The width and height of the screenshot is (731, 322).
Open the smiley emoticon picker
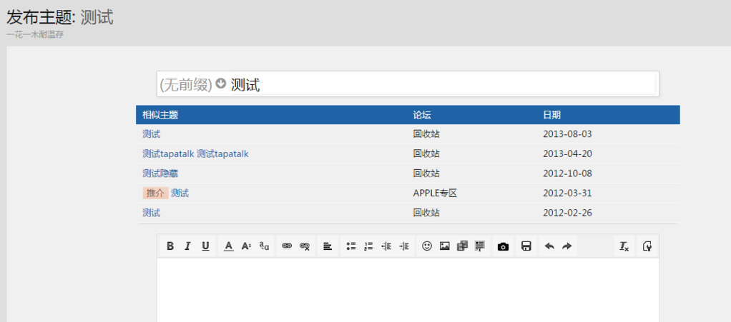click(x=427, y=246)
